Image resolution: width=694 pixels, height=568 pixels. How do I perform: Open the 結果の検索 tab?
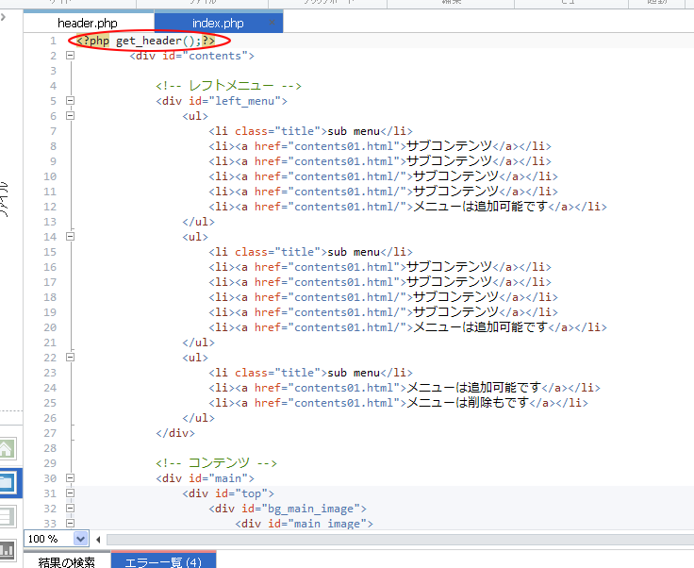tap(66, 561)
